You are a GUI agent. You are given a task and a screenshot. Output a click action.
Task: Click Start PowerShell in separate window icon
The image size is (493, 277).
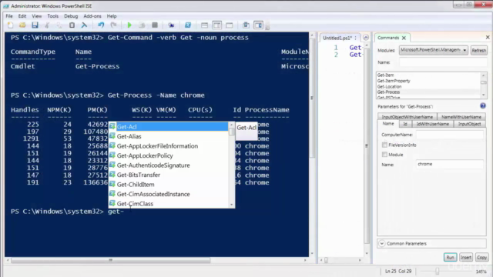coord(188,25)
